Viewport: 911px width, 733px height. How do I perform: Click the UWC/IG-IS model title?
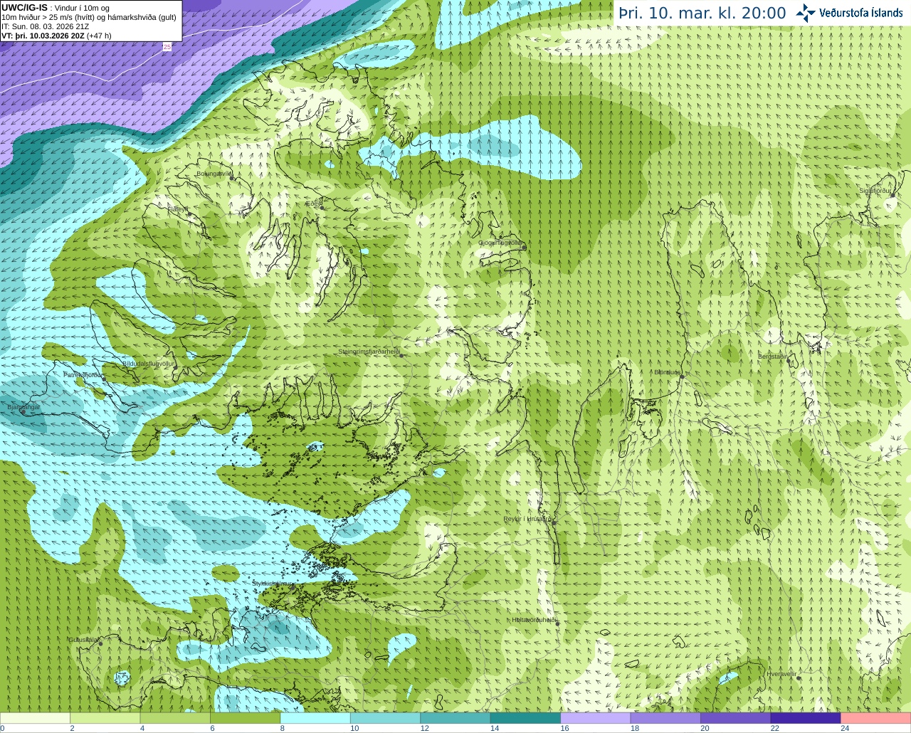(24, 8)
